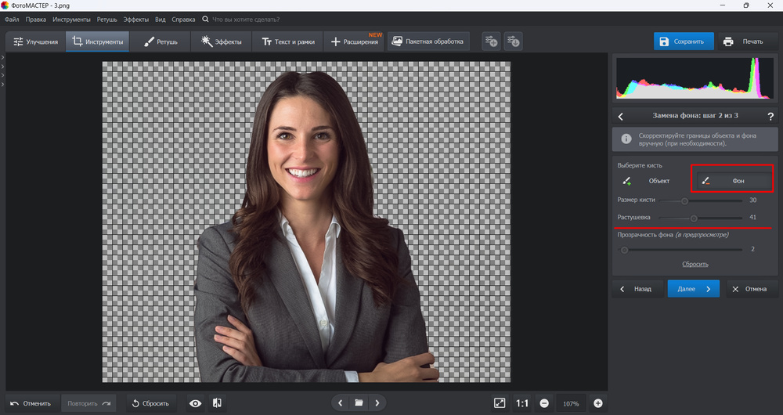Select the Фон brush

[731, 181]
